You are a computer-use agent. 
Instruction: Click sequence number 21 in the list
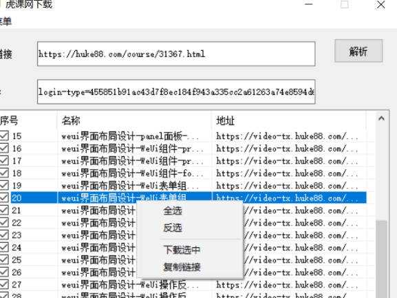click(x=17, y=211)
